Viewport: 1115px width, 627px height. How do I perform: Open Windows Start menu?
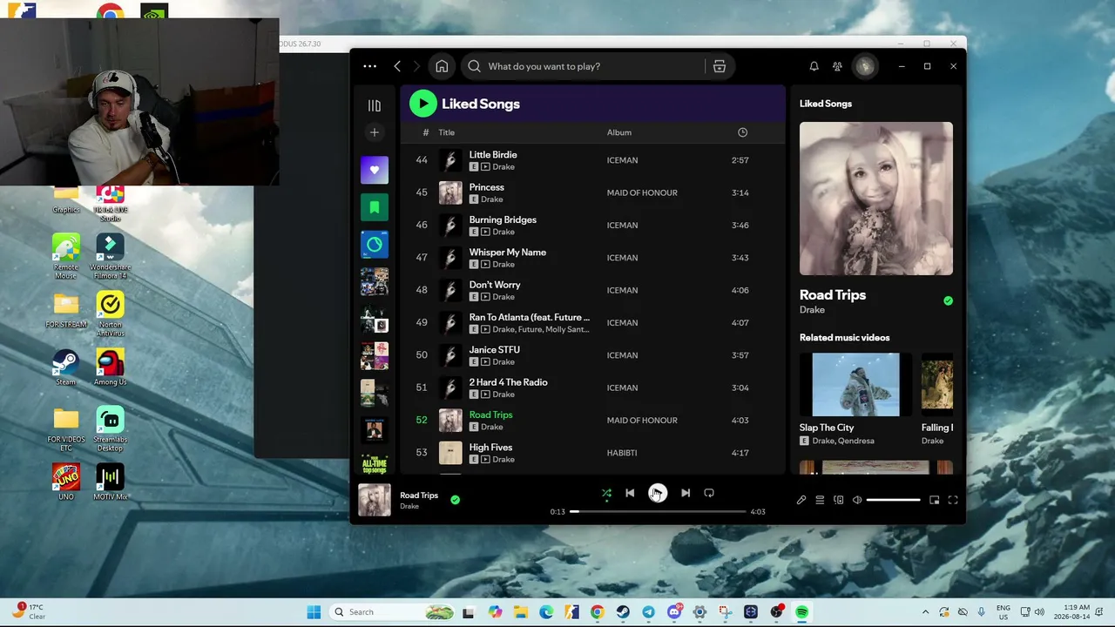(314, 612)
